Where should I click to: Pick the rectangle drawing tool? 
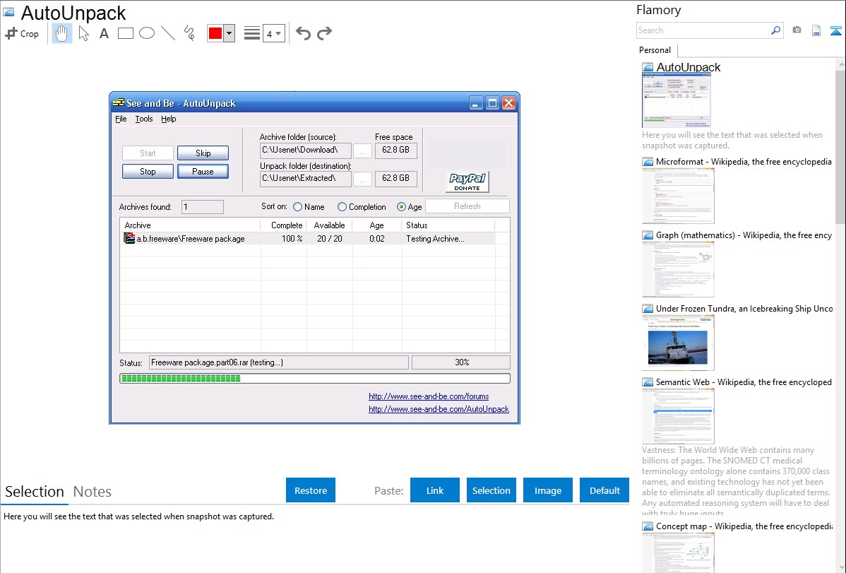pos(125,33)
